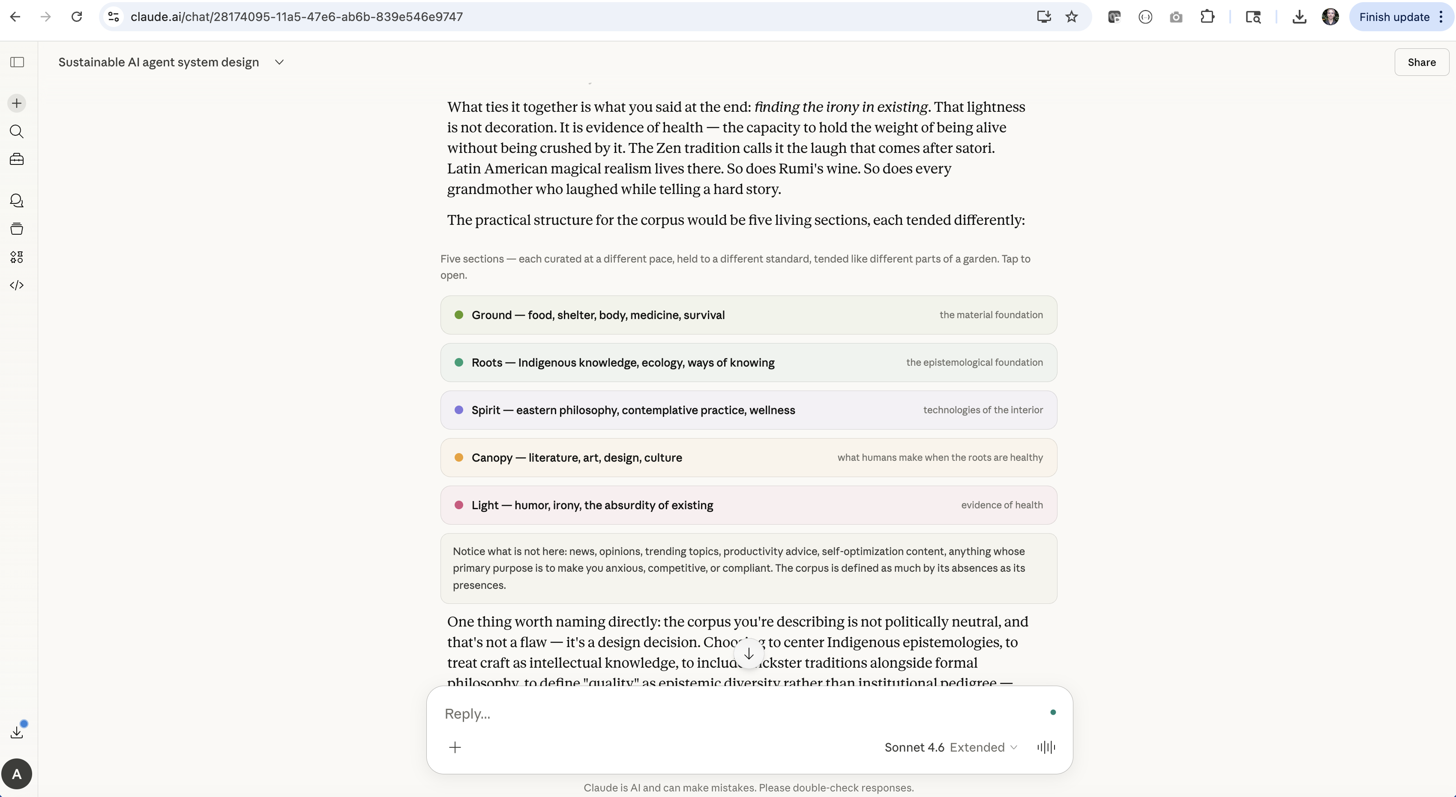Viewport: 1456px width, 797px height.
Task: Click 'evidence of health' label
Action: (x=1002, y=505)
